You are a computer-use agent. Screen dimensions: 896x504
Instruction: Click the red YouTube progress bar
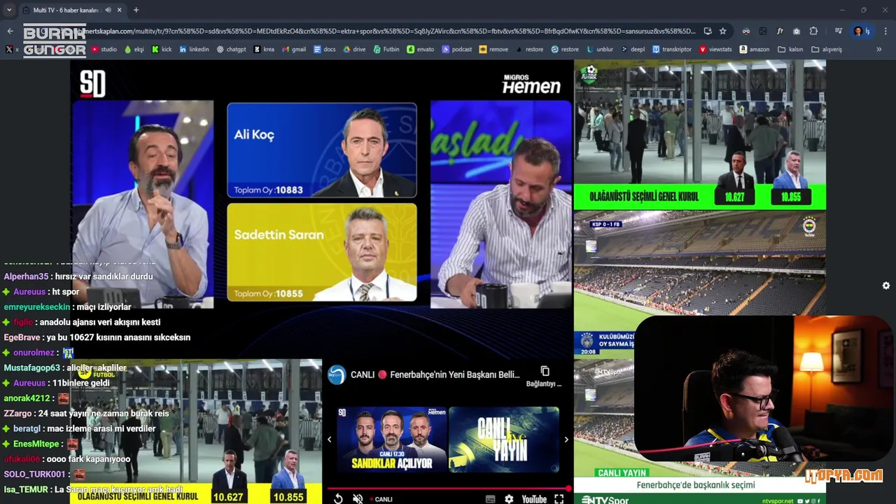(448, 488)
